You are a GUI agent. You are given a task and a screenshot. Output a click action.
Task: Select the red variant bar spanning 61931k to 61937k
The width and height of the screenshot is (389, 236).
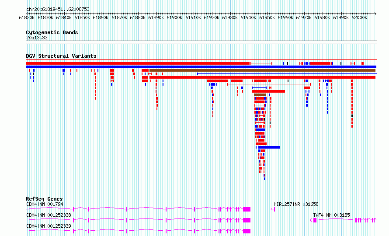[237, 81]
